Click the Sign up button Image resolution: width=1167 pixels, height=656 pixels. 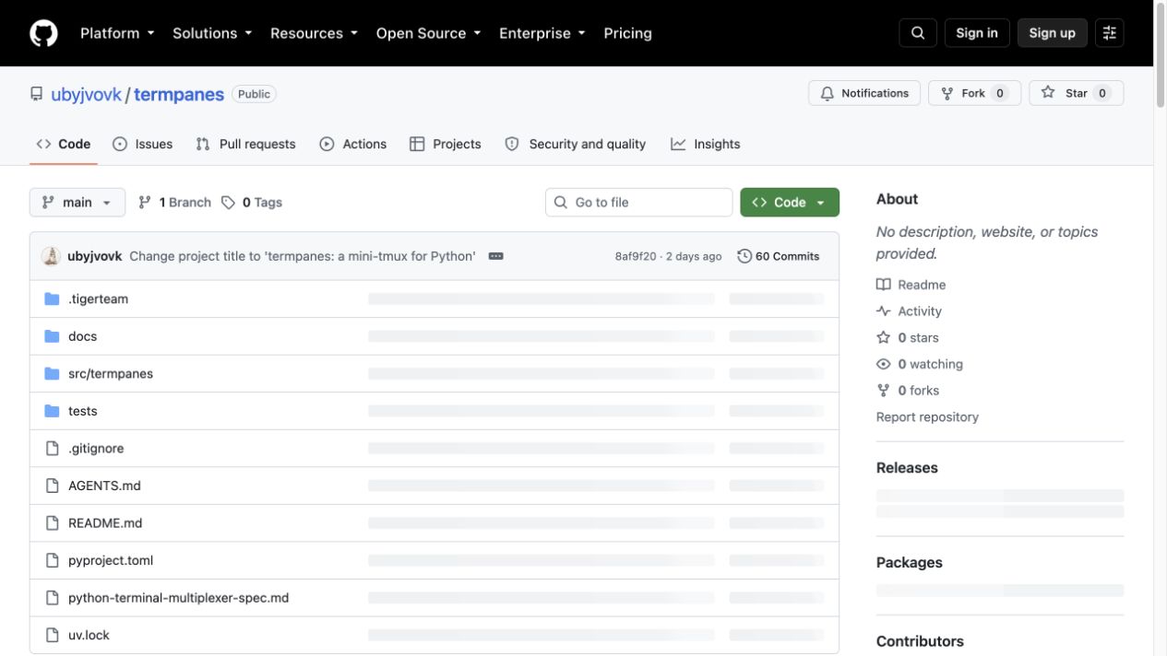[1053, 33]
